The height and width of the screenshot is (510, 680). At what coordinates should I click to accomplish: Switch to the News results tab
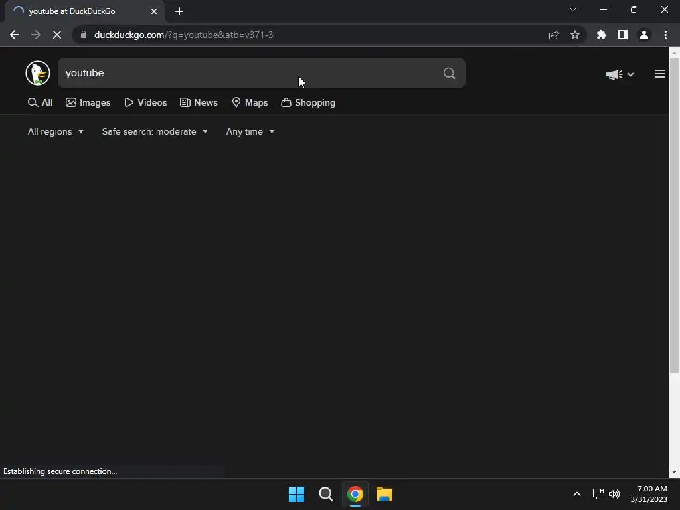coord(199,103)
